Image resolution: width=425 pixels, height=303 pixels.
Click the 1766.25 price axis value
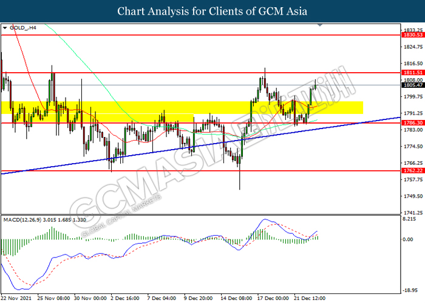(413, 163)
